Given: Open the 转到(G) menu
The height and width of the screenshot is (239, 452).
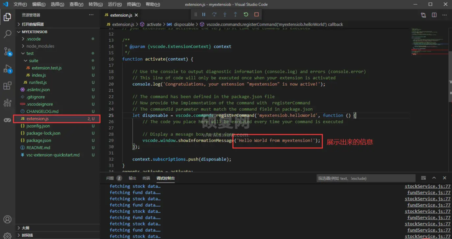Looking at the screenshot, I should (x=96, y=4).
